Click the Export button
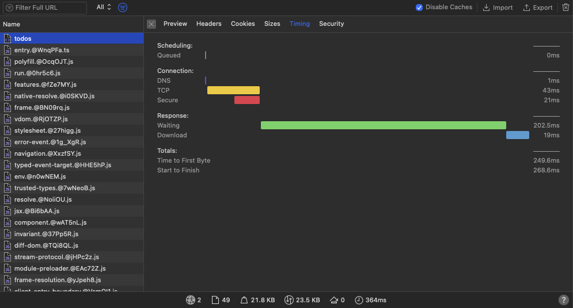 pos(537,7)
